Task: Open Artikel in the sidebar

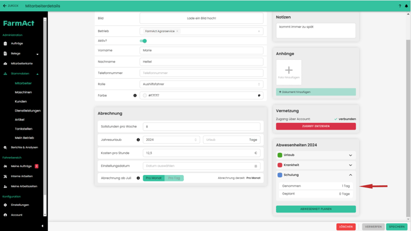Action: point(19,120)
